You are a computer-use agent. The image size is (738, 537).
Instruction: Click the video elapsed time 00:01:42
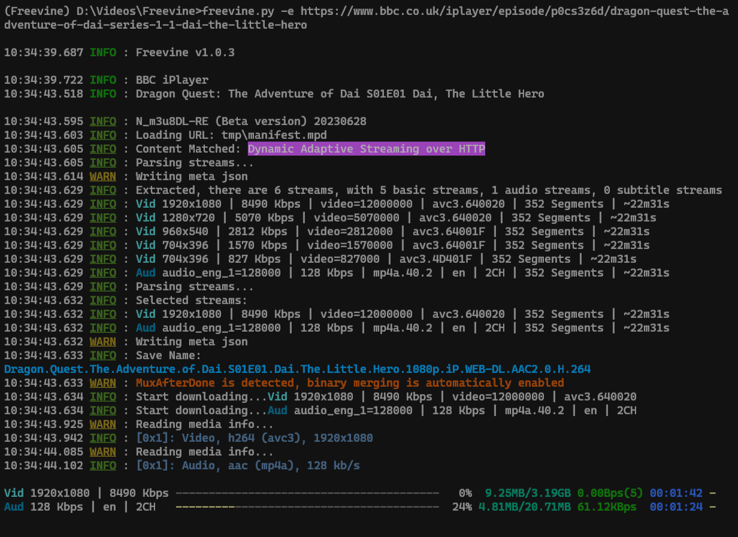click(676, 493)
